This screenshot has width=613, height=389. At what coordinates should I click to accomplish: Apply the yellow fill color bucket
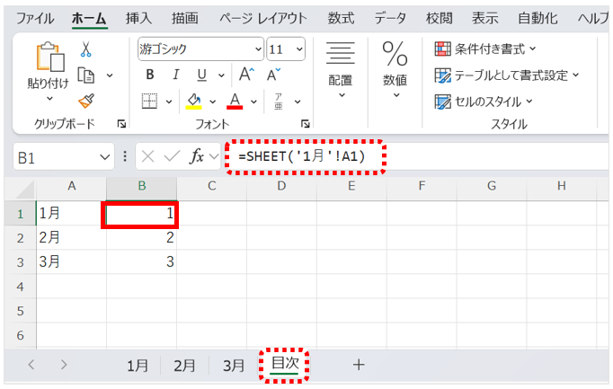point(193,102)
